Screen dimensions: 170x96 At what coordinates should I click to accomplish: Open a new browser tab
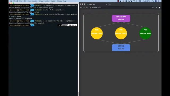tap(110, 4)
